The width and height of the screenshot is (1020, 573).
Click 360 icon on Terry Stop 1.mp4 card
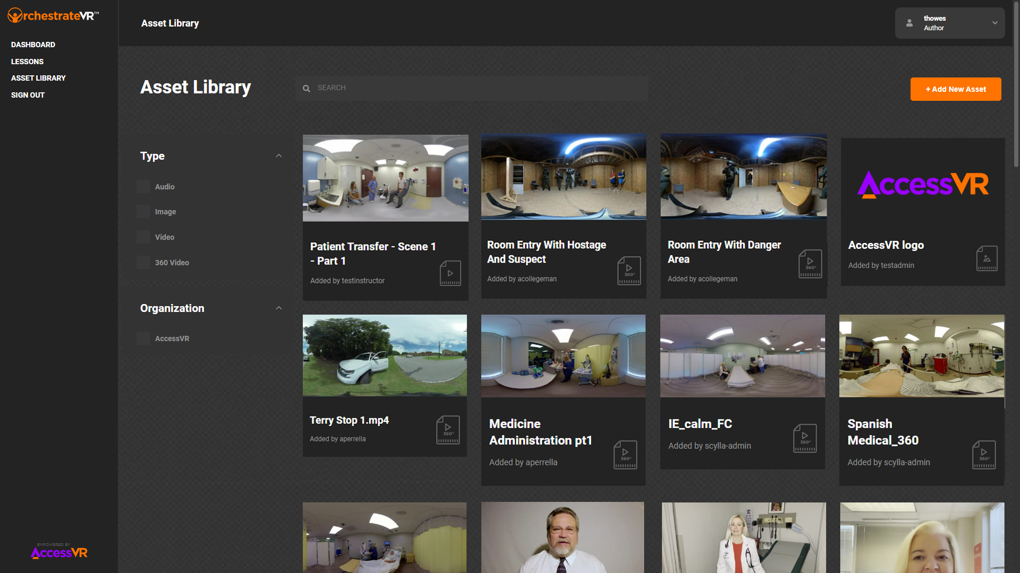[x=448, y=430]
